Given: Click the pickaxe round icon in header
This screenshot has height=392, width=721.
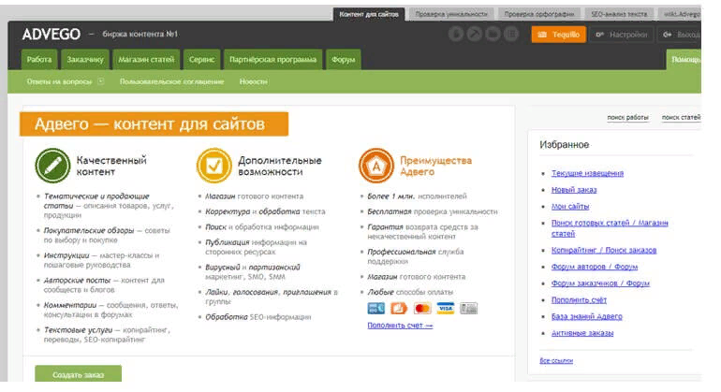Looking at the screenshot, I should point(475,34).
